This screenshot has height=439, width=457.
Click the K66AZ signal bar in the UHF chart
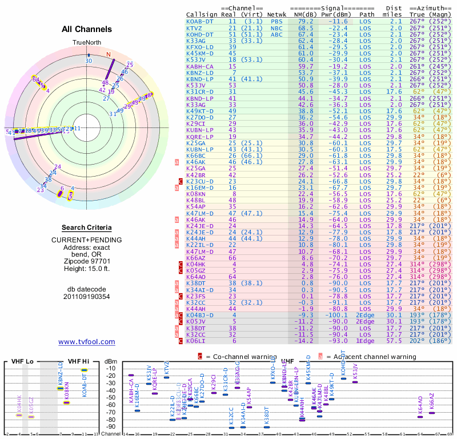click(432, 413)
